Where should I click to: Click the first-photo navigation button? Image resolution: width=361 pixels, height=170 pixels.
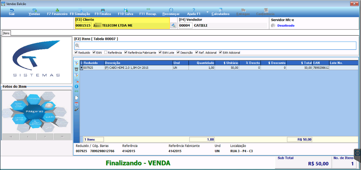11,136
